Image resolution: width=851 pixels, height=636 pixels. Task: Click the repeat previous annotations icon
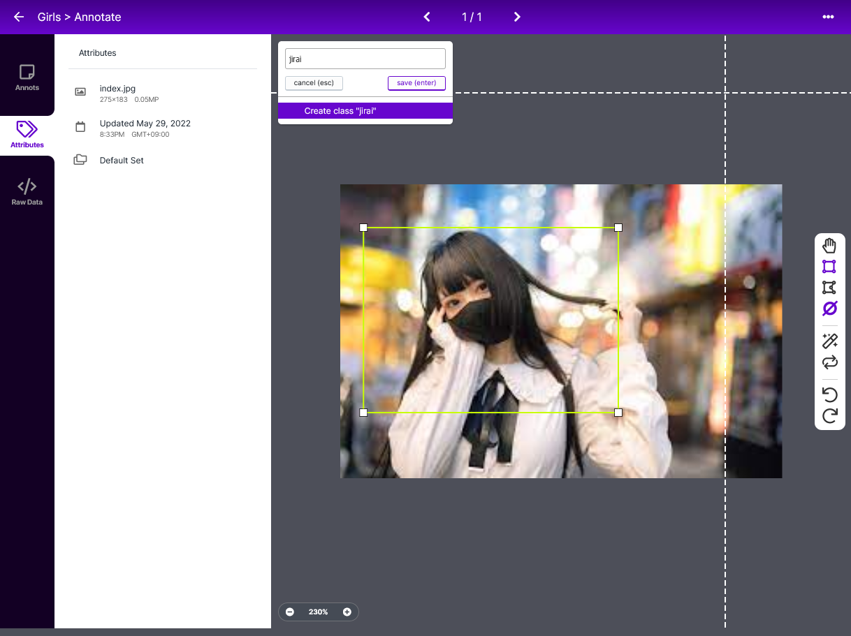(x=829, y=362)
